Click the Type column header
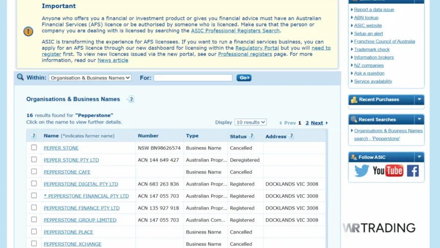Viewport: 440px width, 248px height. (x=192, y=136)
